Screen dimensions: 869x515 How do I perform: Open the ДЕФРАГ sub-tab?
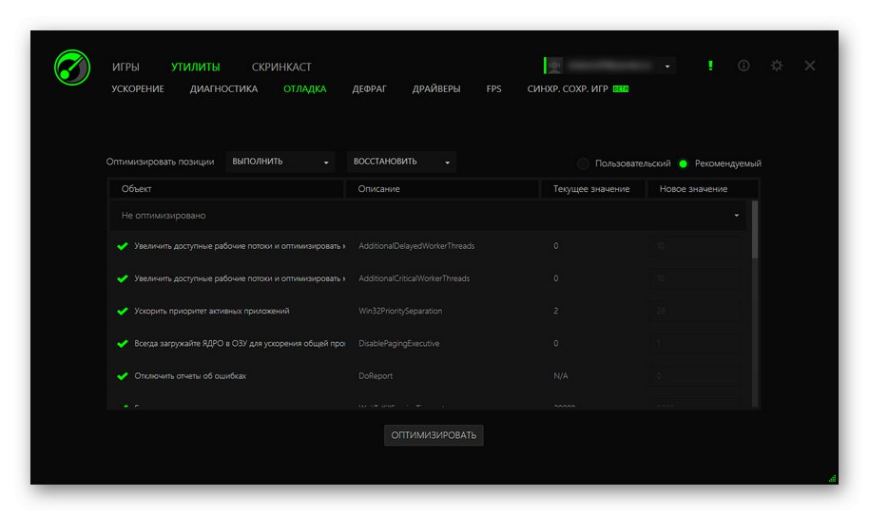[369, 88]
